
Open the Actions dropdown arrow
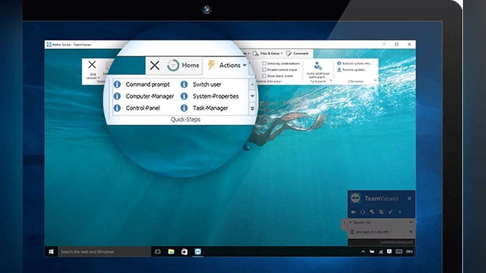(244, 66)
